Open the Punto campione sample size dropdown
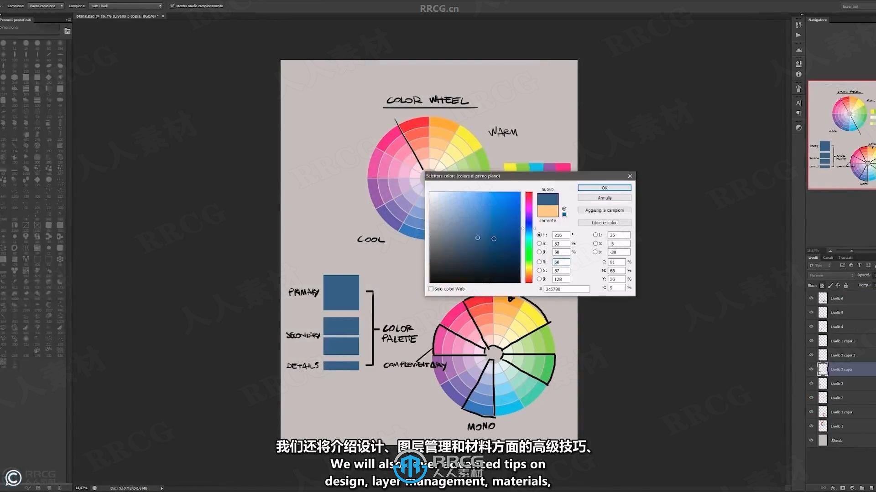 coord(46,6)
